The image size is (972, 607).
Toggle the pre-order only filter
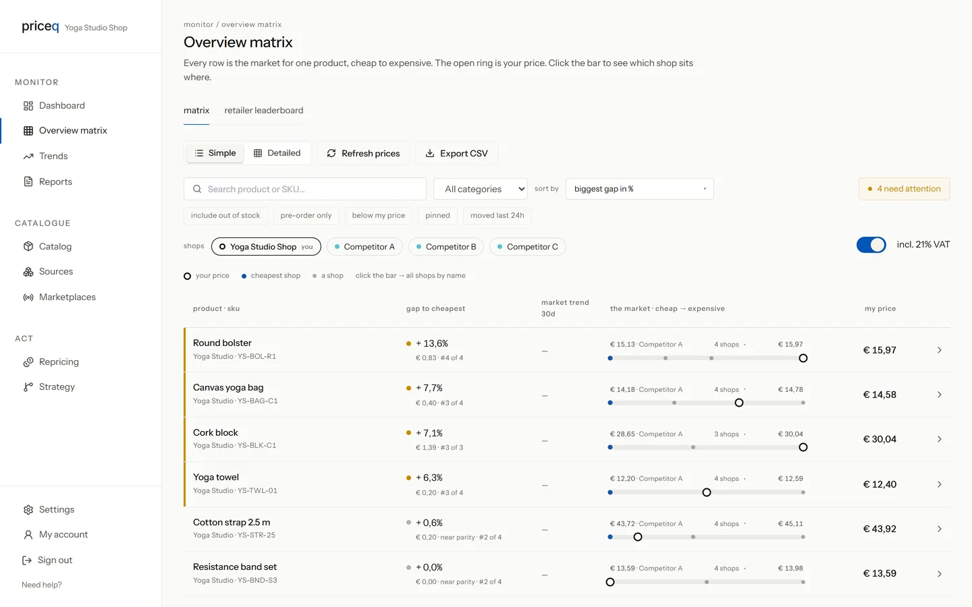click(x=306, y=216)
